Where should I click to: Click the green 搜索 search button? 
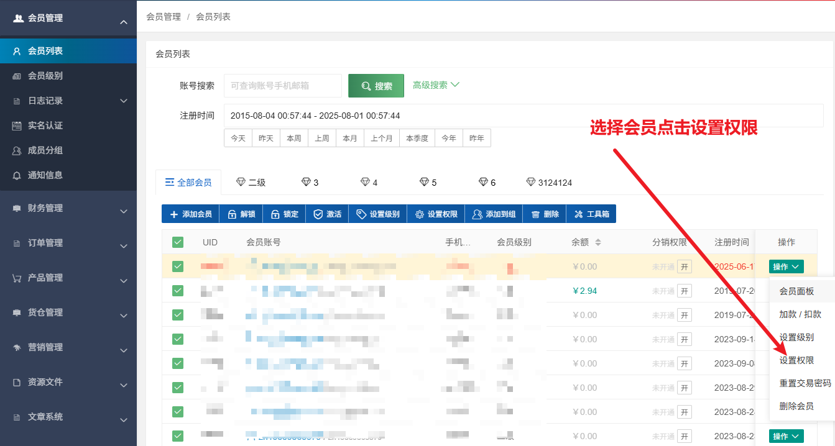376,86
